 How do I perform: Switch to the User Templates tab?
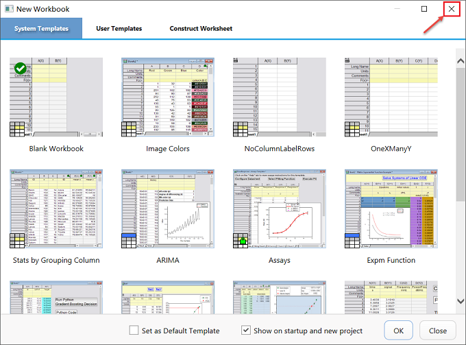[x=119, y=29]
